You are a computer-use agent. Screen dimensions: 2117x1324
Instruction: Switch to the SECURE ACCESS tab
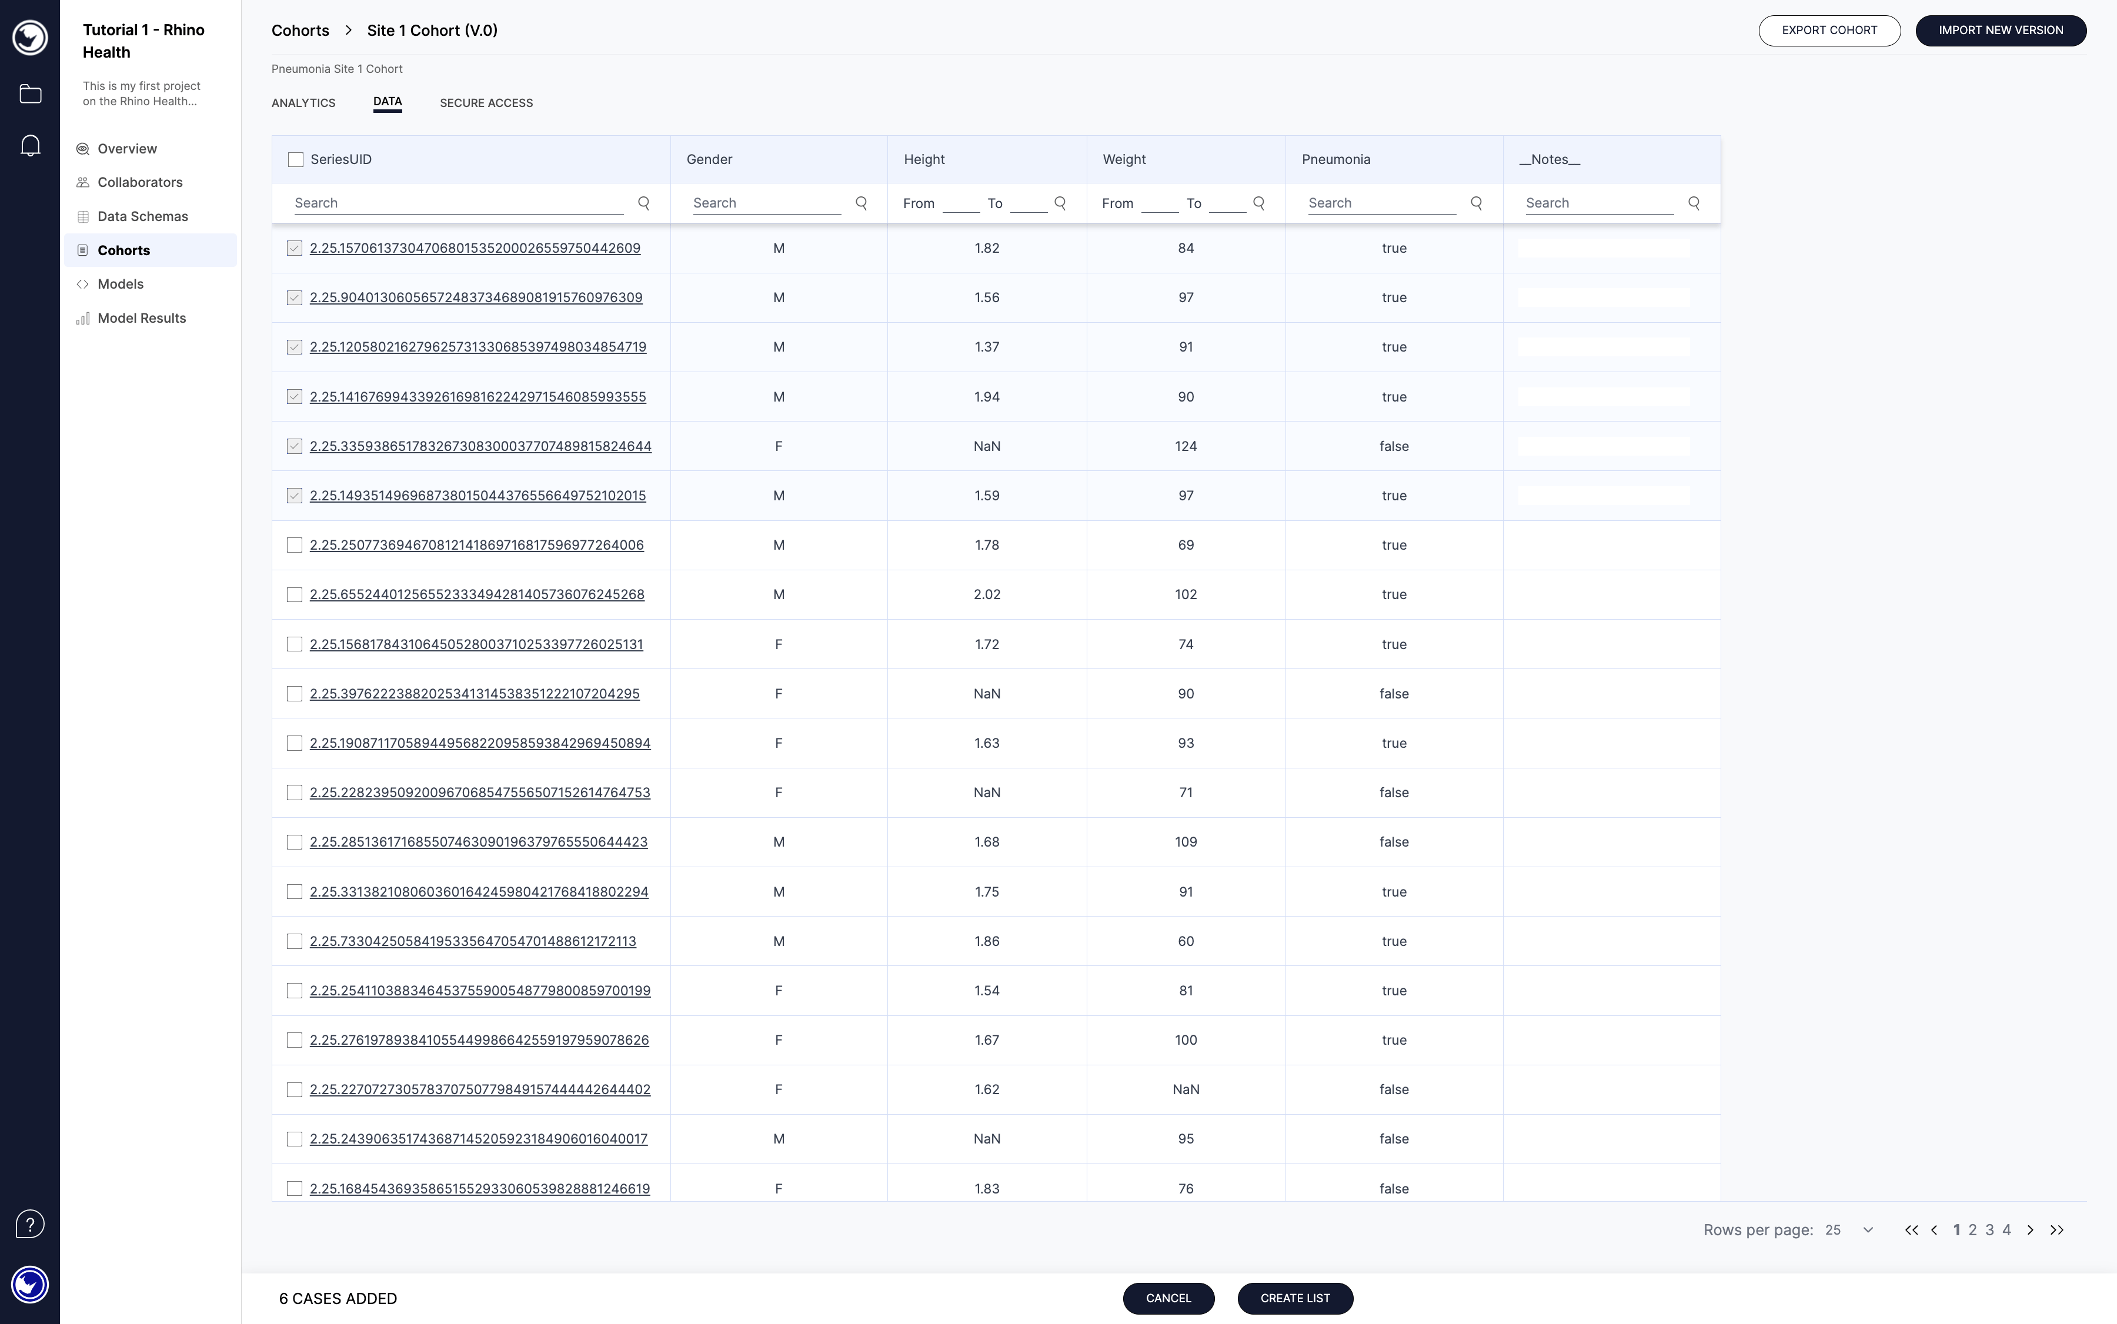pyautogui.click(x=486, y=102)
